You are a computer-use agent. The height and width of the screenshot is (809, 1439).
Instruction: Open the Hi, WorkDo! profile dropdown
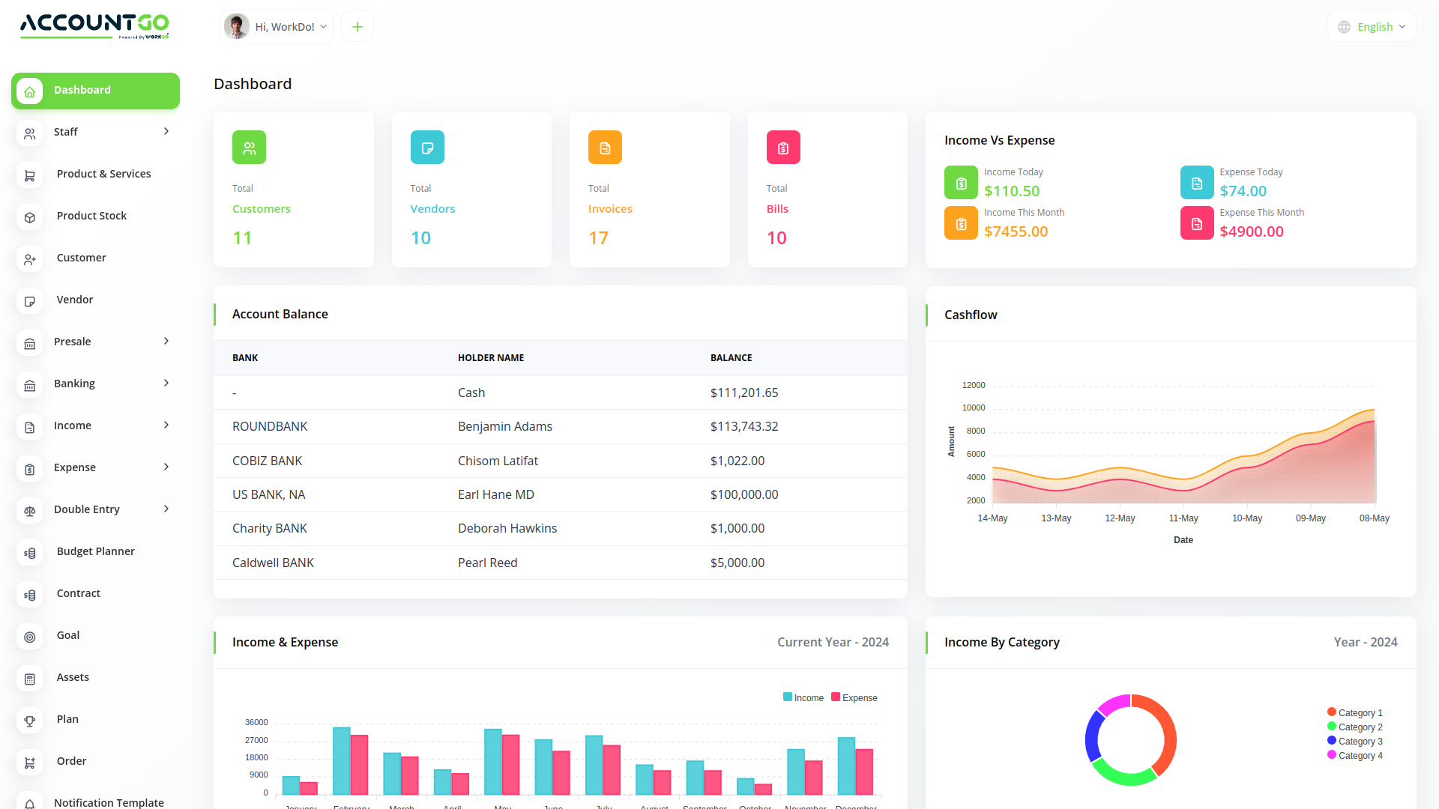pos(276,26)
